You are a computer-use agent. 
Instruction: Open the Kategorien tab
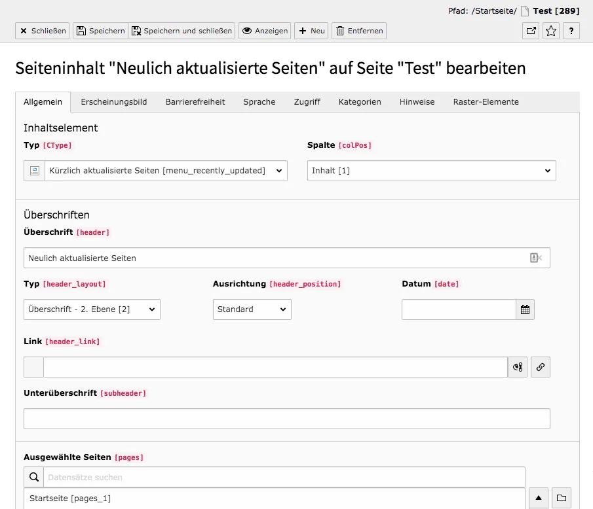point(359,101)
